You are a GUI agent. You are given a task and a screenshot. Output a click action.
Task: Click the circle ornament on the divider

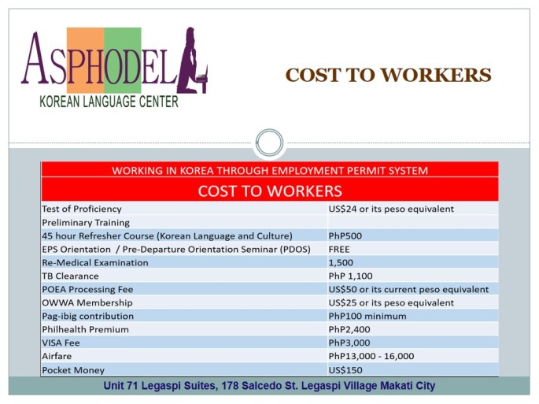269,143
